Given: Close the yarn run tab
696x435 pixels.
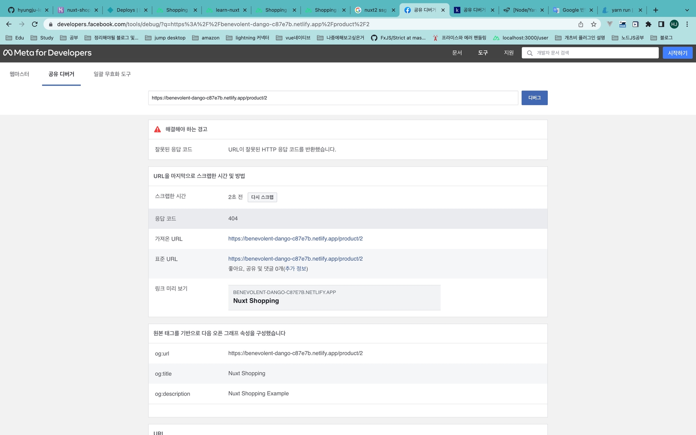Looking at the screenshot, I should [x=640, y=10].
